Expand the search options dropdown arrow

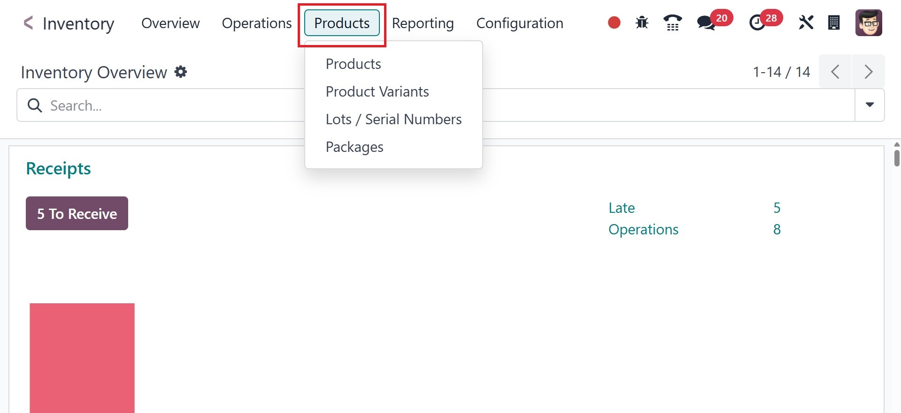point(870,105)
